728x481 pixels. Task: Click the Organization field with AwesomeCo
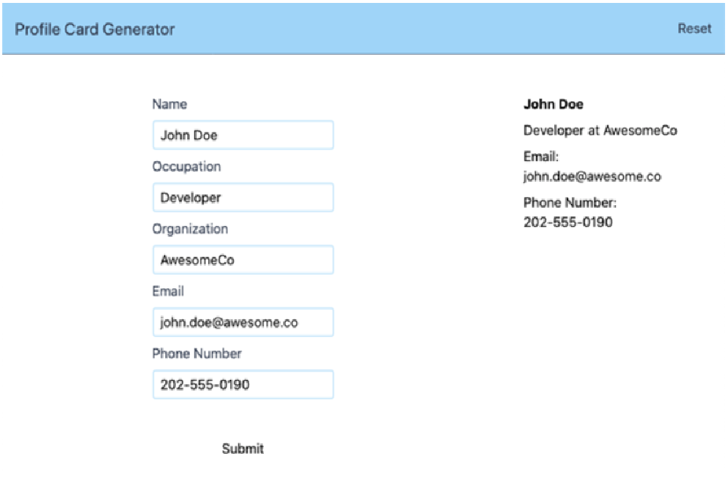pos(243,260)
